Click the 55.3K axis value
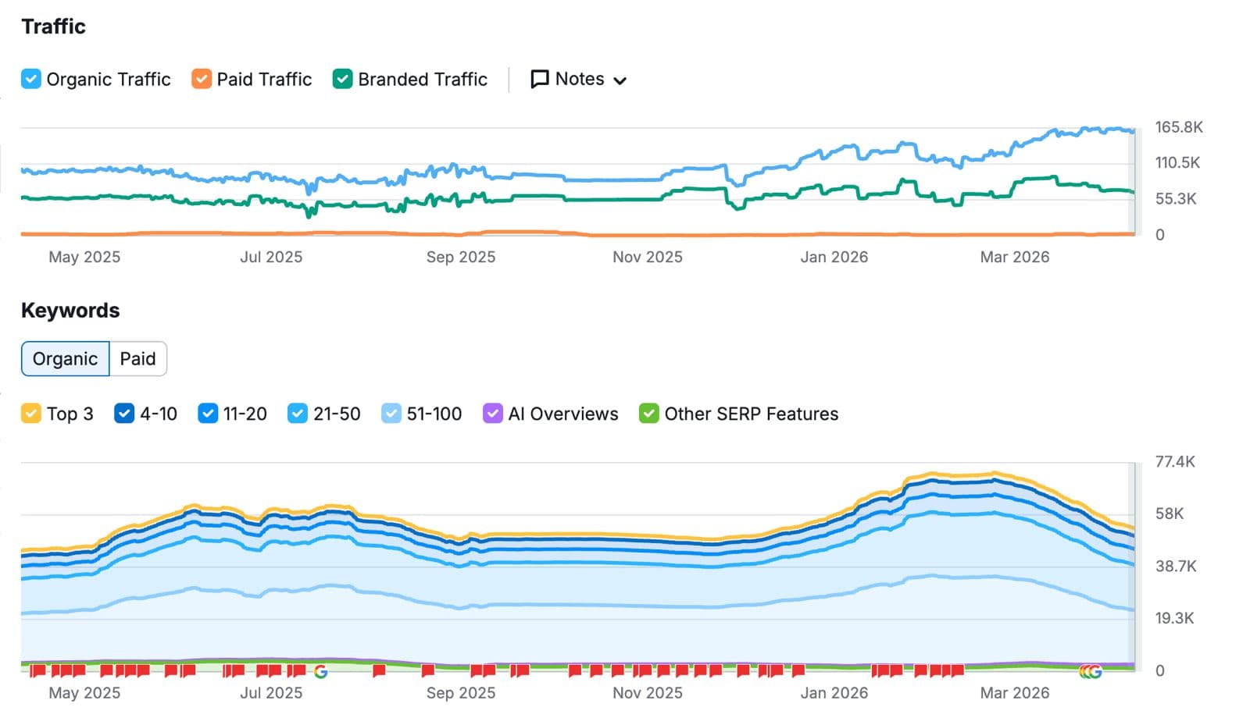This screenshot has width=1250, height=725. [x=1176, y=199]
